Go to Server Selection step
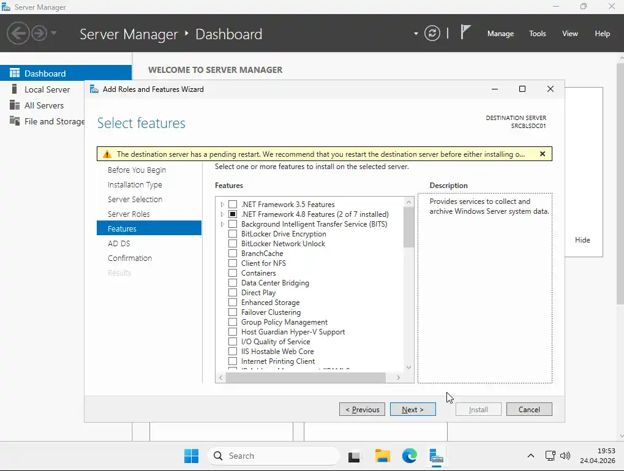624x471 pixels. click(135, 200)
